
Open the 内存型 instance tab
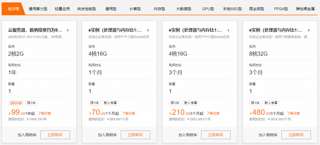click(x=160, y=9)
